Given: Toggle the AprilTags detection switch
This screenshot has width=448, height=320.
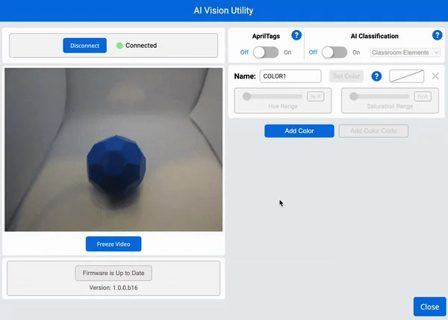Looking at the screenshot, I should point(266,52).
